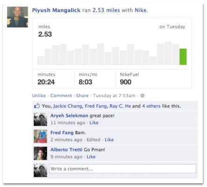Open Ray C. He's profile link
Image resolution: width=207 pixels, height=187 pixels.
(120, 106)
